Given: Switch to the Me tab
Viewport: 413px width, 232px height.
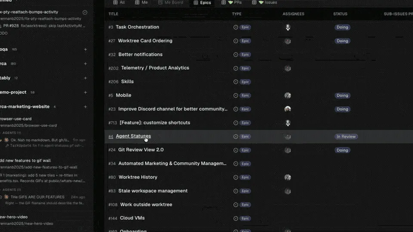Looking at the screenshot, I should 142,3.
